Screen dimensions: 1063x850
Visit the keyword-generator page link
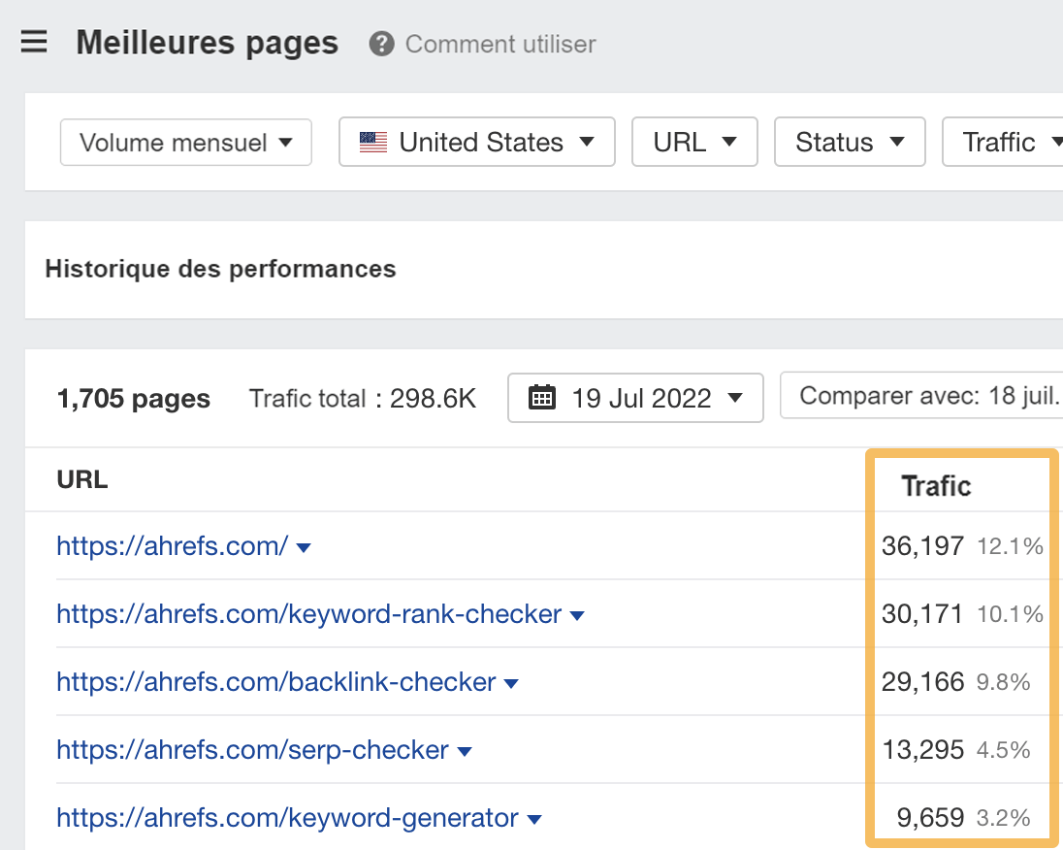coord(287,818)
